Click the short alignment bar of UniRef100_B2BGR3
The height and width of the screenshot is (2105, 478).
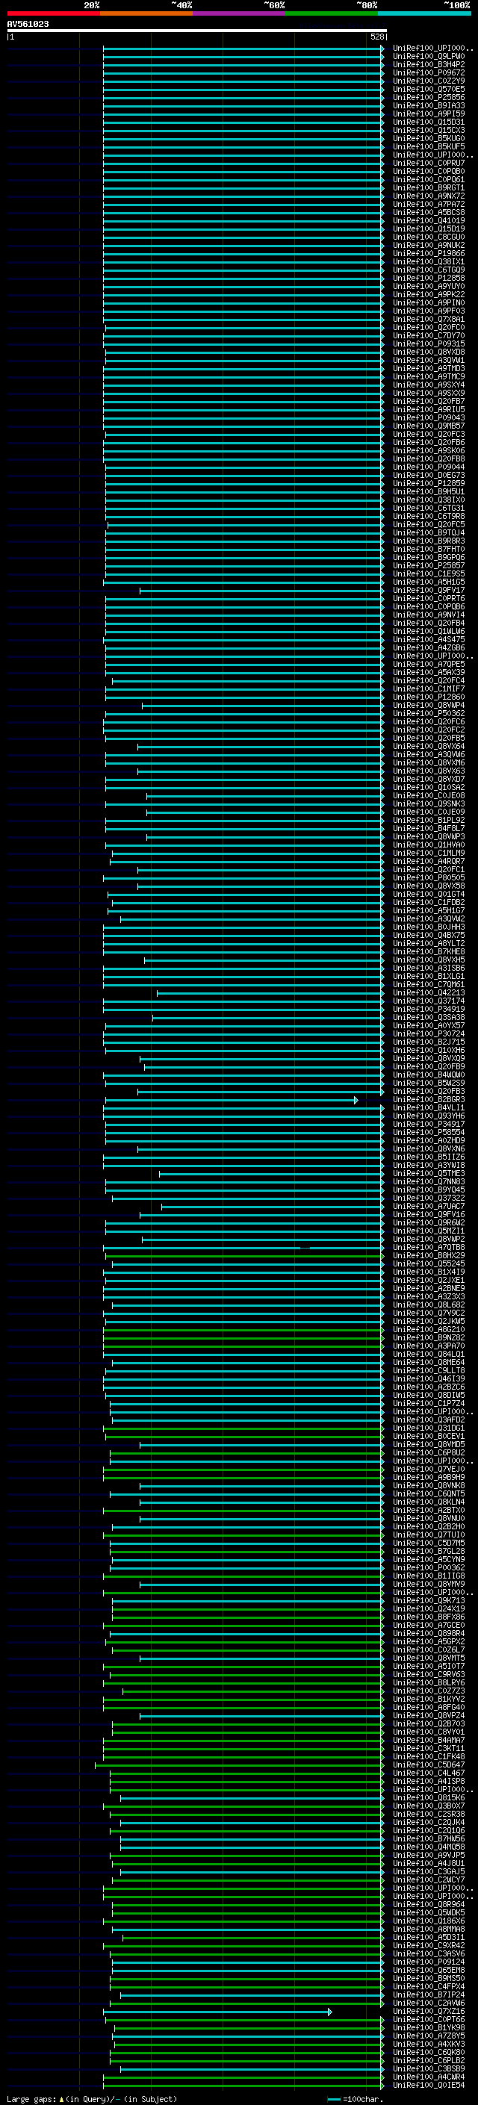tap(232, 1100)
